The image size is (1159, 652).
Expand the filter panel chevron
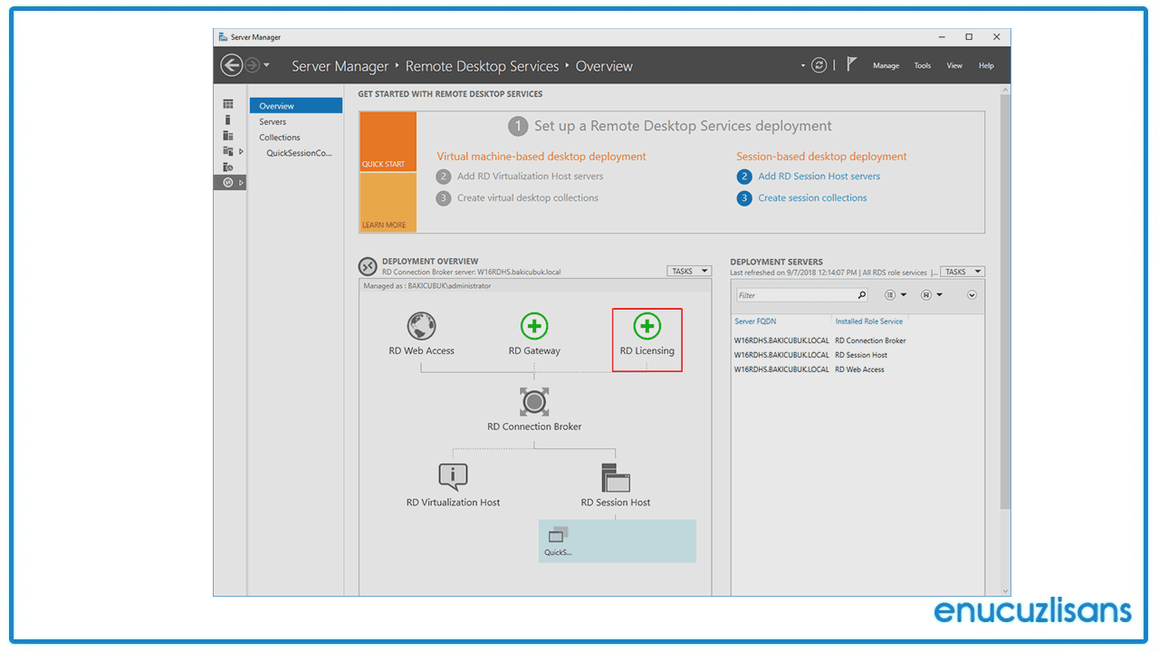972,295
